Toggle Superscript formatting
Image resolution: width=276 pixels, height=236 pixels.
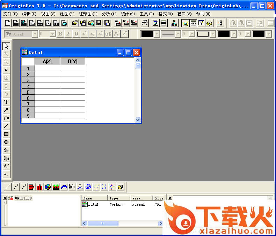[x=84, y=34]
